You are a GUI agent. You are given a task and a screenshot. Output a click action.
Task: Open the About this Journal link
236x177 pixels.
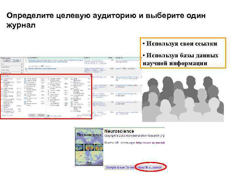pos(149,167)
